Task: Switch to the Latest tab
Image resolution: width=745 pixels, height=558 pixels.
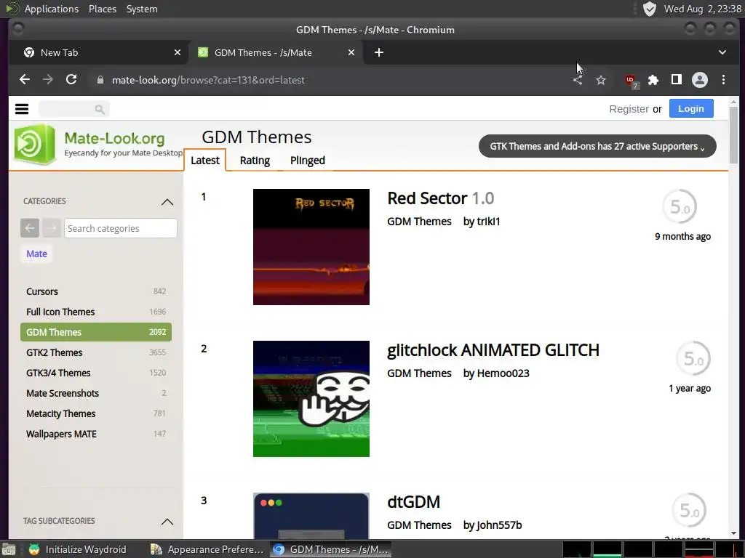Action: [x=204, y=161]
